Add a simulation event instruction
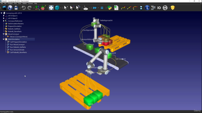This screenshot has height=113, width=202. 165,8
